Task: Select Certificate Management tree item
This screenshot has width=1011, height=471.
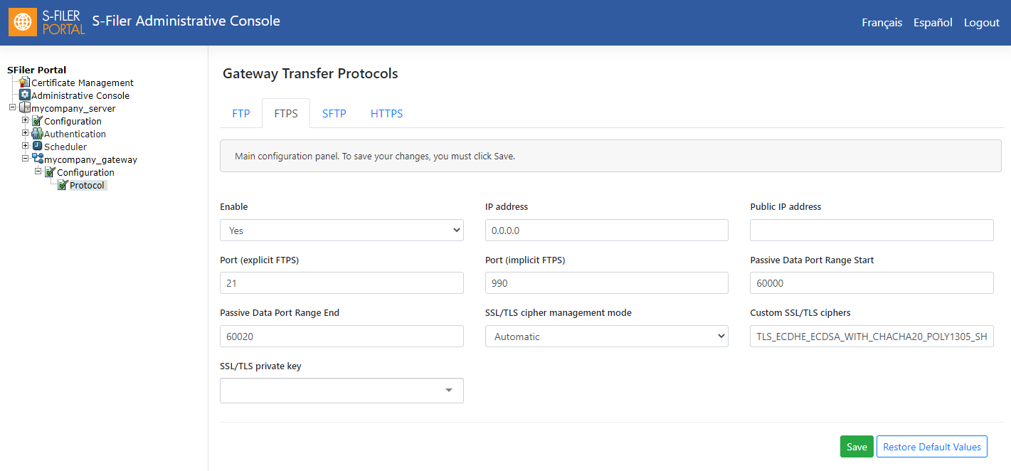Action: click(83, 83)
